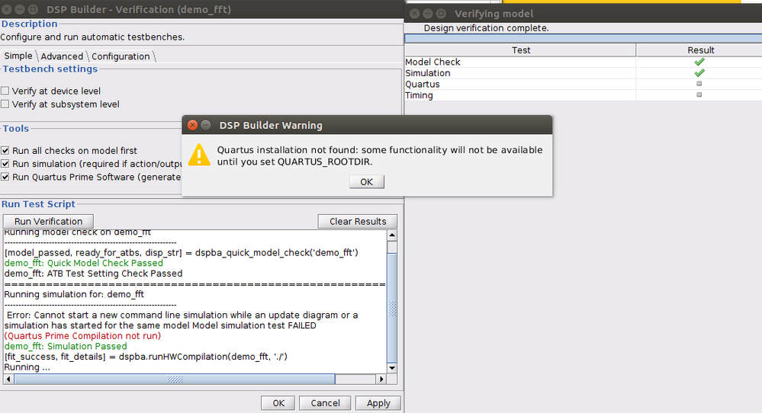
Task: Click the Test column header
Action: point(520,50)
